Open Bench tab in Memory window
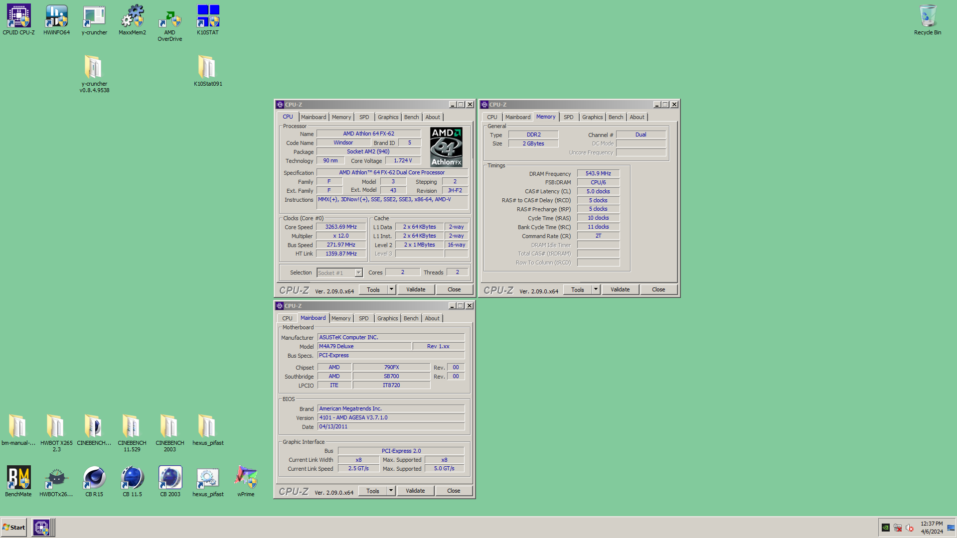957x538 pixels. pos(616,117)
